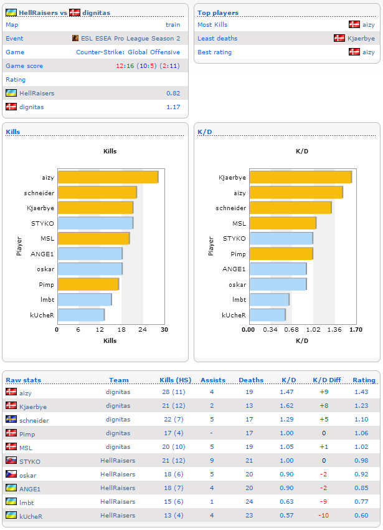The width and height of the screenshot is (383, 530).
Task: Open aizy player link in raw stats
Action: pyautogui.click(x=26, y=393)
